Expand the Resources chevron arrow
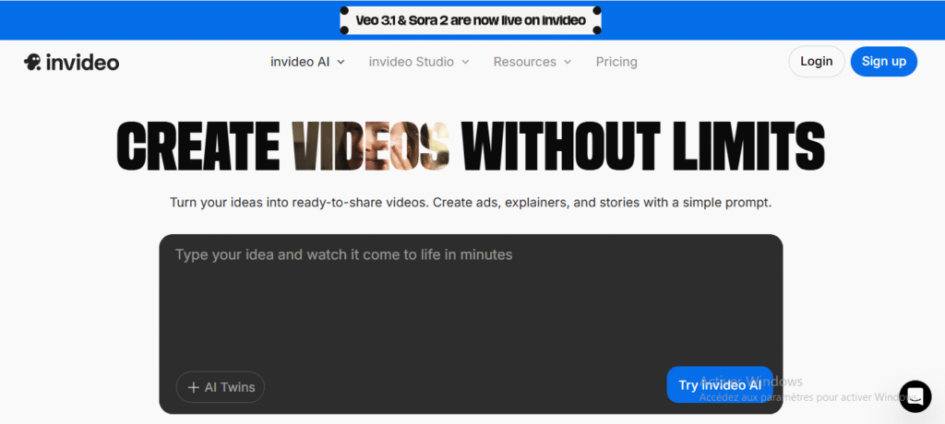945x424 pixels. 568,62
